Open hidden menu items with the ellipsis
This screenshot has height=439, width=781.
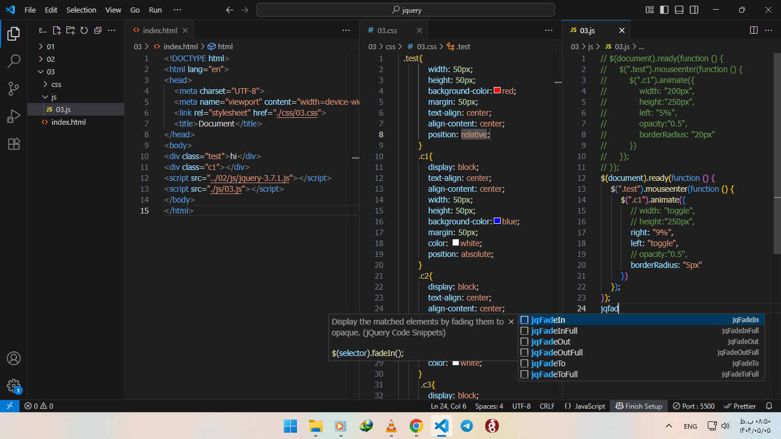tap(177, 10)
